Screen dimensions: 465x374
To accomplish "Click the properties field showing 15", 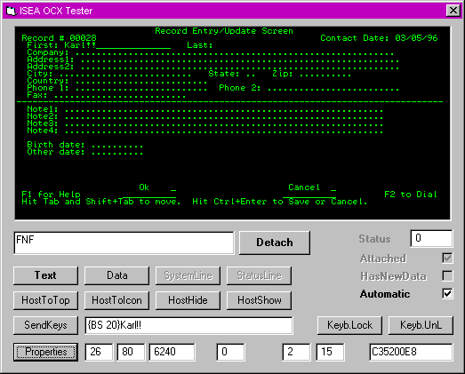I will 331,352.
